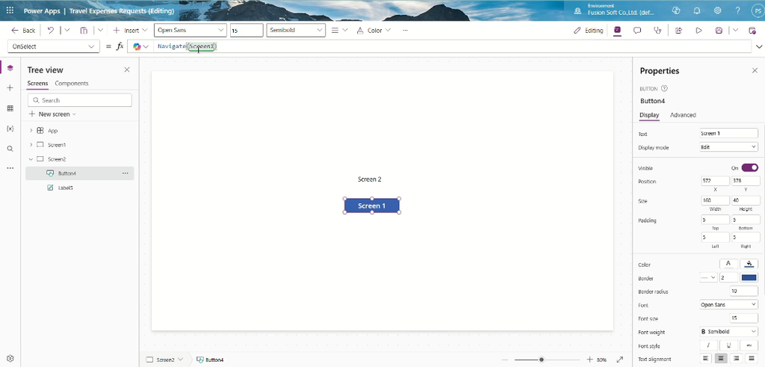Screen dimensions: 765x367
Task: Open the font color picker in Properties
Action: pos(728,264)
